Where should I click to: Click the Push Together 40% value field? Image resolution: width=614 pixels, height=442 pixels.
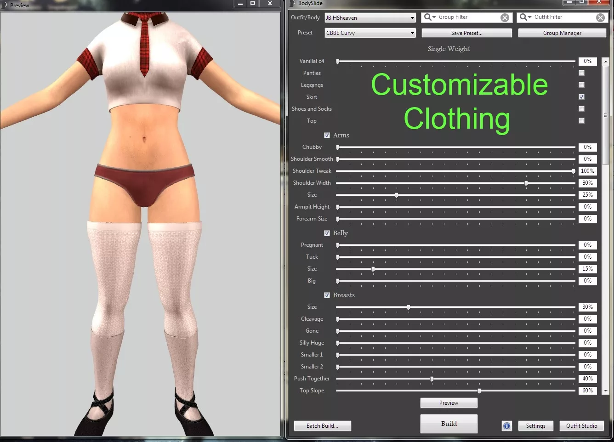(587, 379)
